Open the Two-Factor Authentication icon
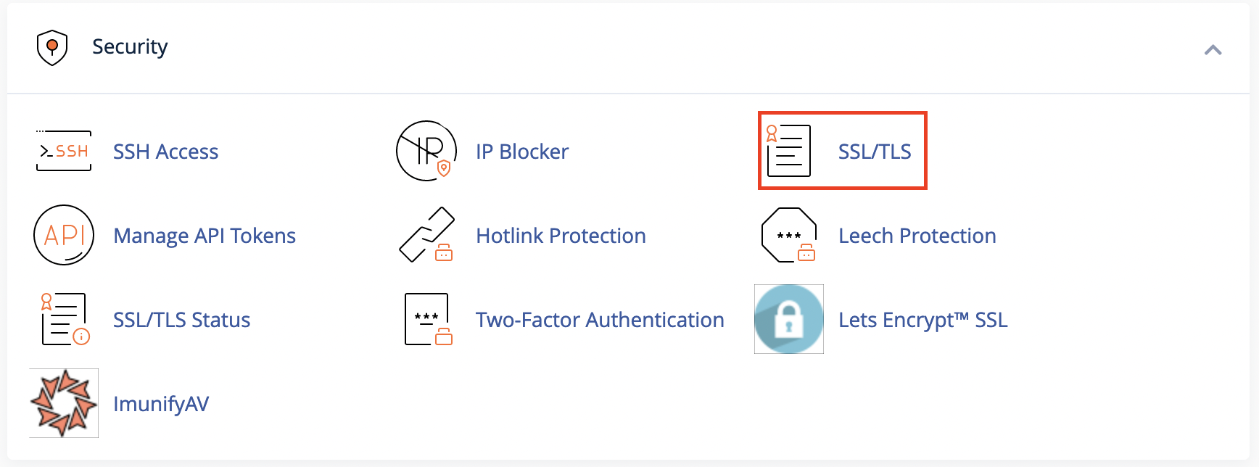The height and width of the screenshot is (467, 1259). point(428,319)
